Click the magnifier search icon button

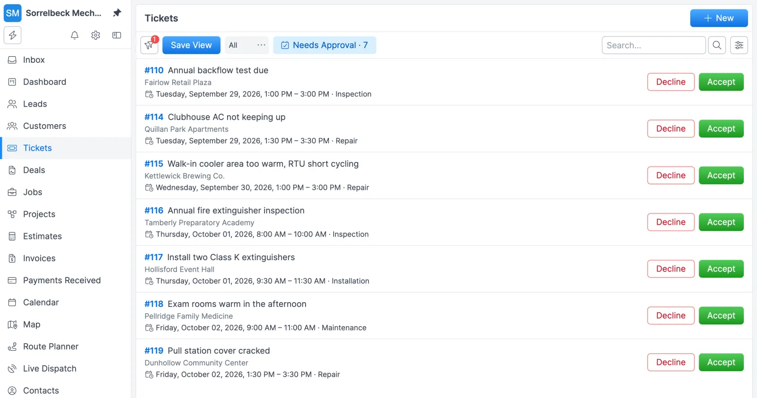[x=717, y=45]
